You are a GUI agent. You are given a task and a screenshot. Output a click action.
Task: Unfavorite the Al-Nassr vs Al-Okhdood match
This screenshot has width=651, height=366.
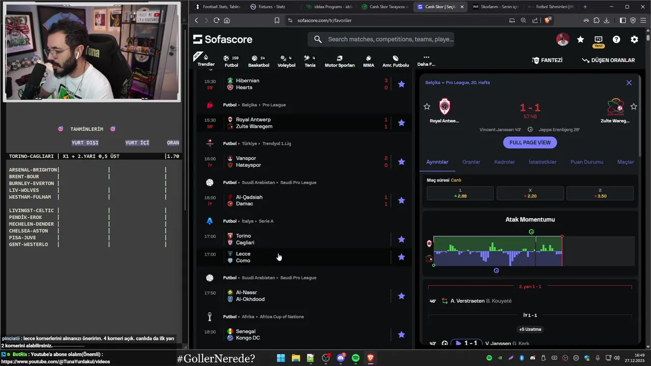(x=401, y=296)
